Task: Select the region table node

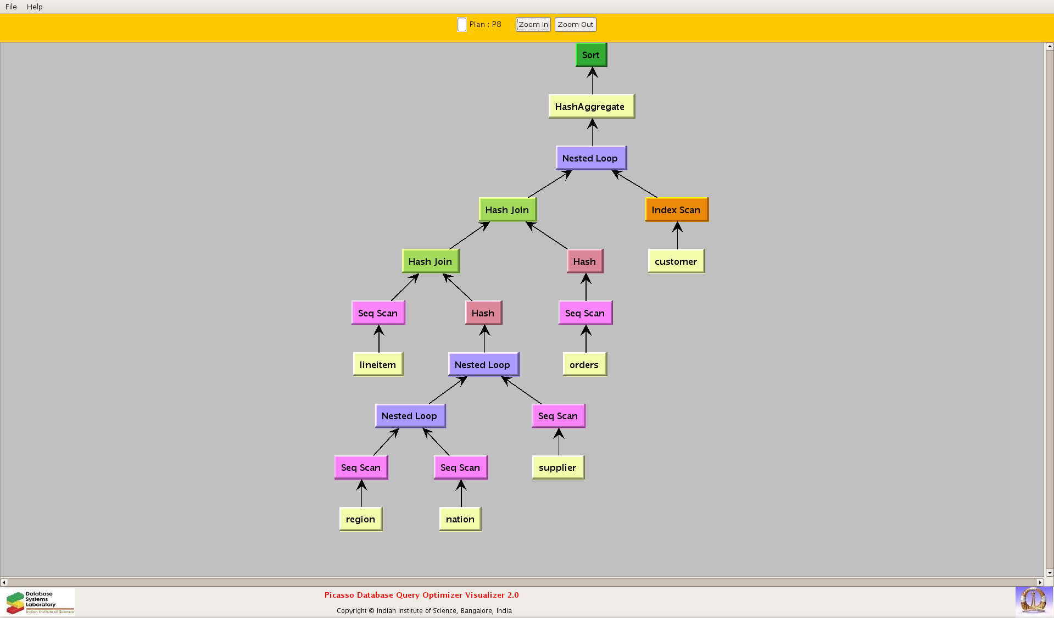Action: click(361, 519)
